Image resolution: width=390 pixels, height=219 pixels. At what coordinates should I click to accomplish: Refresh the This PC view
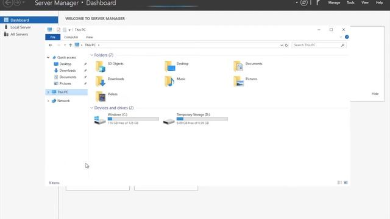(286, 45)
